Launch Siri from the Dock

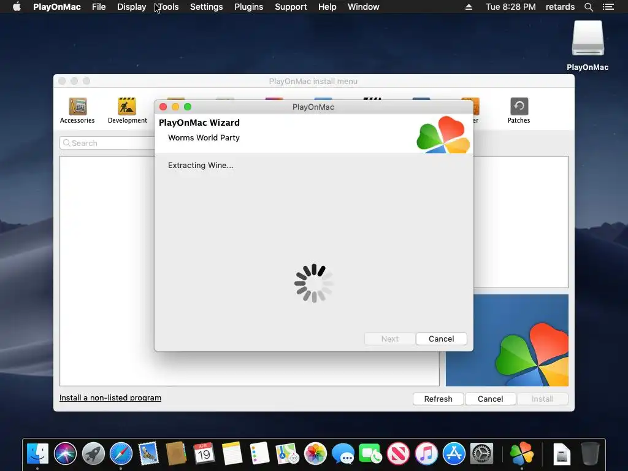(x=65, y=454)
